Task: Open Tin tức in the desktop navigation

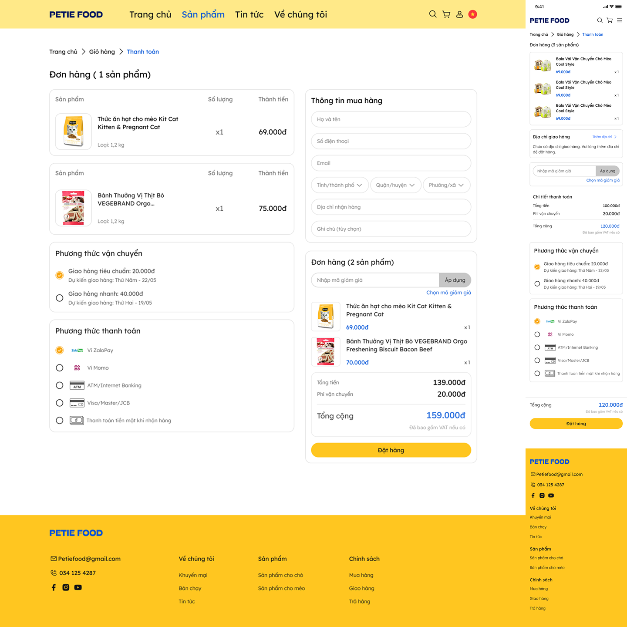Action: click(x=249, y=14)
